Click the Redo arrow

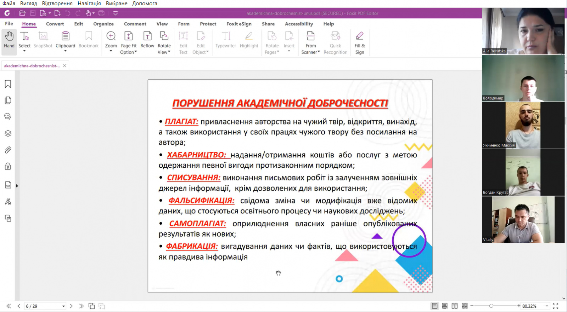78,13
